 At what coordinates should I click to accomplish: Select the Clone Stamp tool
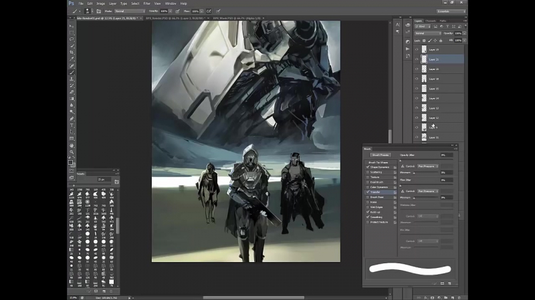(72, 79)
